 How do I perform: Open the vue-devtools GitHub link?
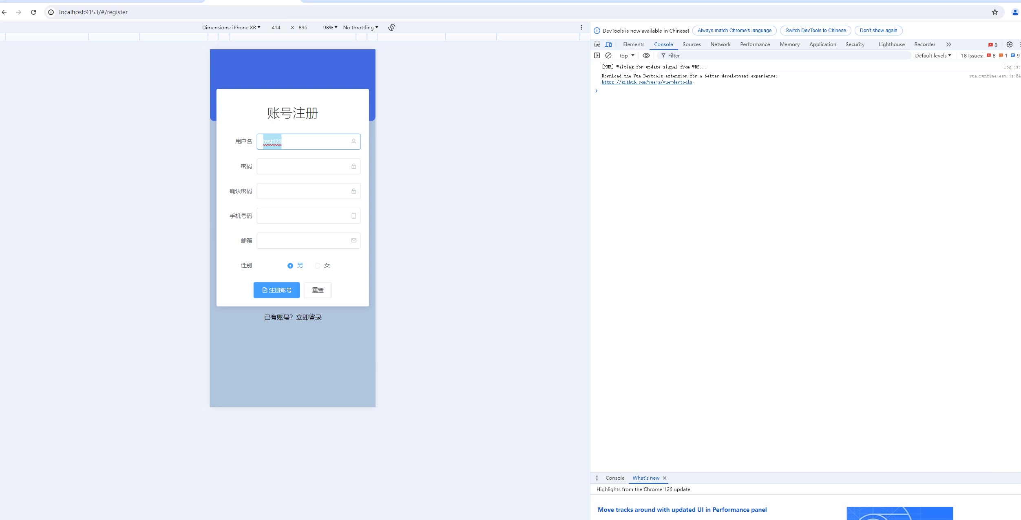pyautogui.click(x=647, y=82)
